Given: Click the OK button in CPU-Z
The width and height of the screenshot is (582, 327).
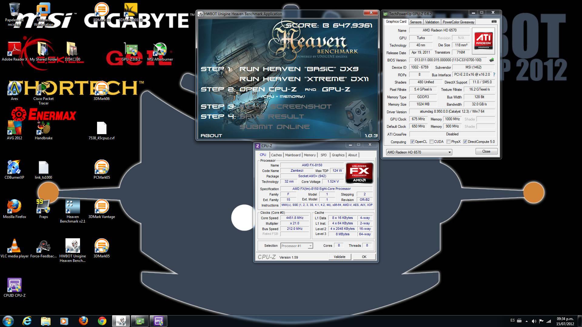Looking at the screenshot, I should (364, 257).
